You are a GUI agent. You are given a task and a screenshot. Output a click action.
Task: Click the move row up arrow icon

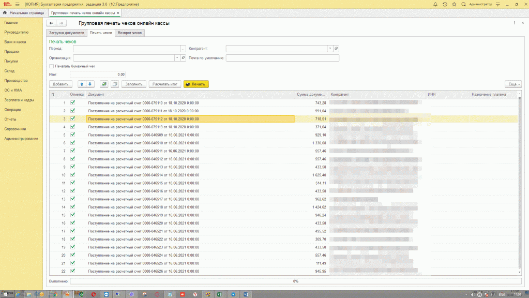[82, 84]
